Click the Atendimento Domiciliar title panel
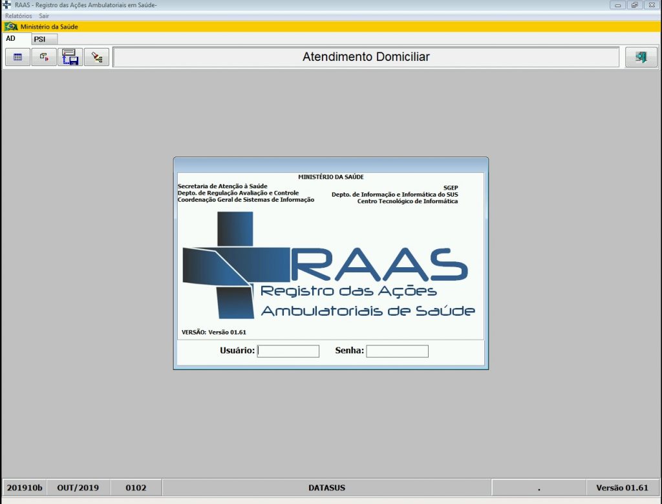662x504 pixels. [x=366, y=57]
